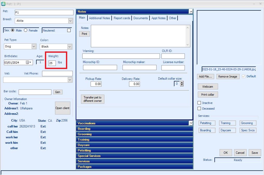Generate a bar code with Gen
This screenshot has width=264, height=175.
[x=58, y=92]
